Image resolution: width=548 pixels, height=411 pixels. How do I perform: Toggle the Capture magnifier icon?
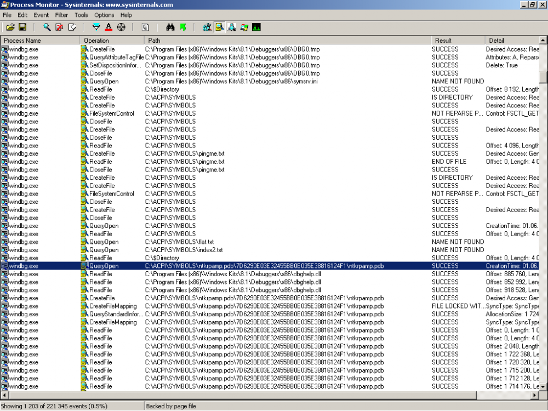pyautogui.click(x=47, y=27)
